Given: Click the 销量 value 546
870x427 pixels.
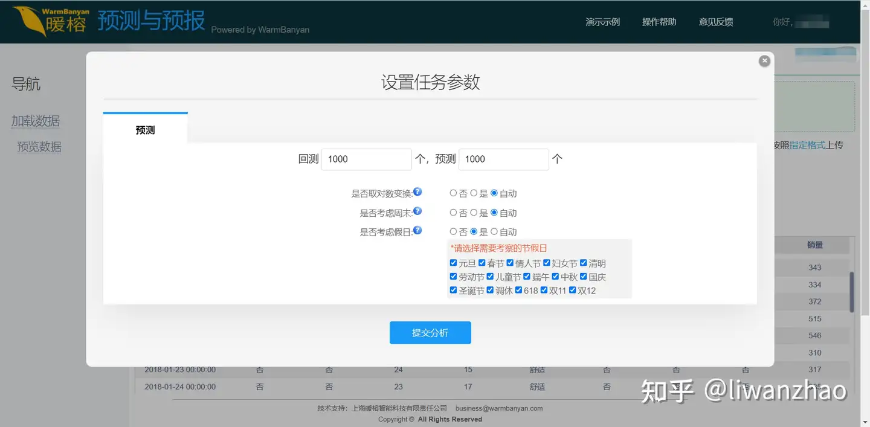Looking at the screenshot, I should (x=815, y=335).
